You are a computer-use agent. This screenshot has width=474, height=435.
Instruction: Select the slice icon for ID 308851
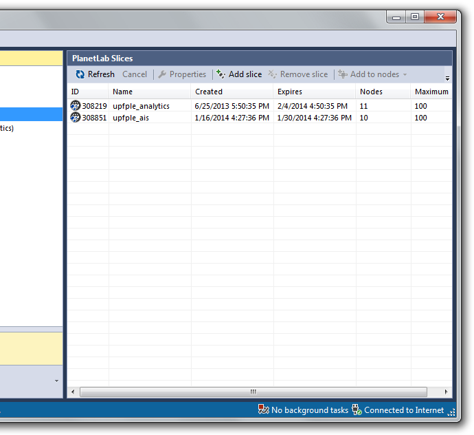pos(76,117)
